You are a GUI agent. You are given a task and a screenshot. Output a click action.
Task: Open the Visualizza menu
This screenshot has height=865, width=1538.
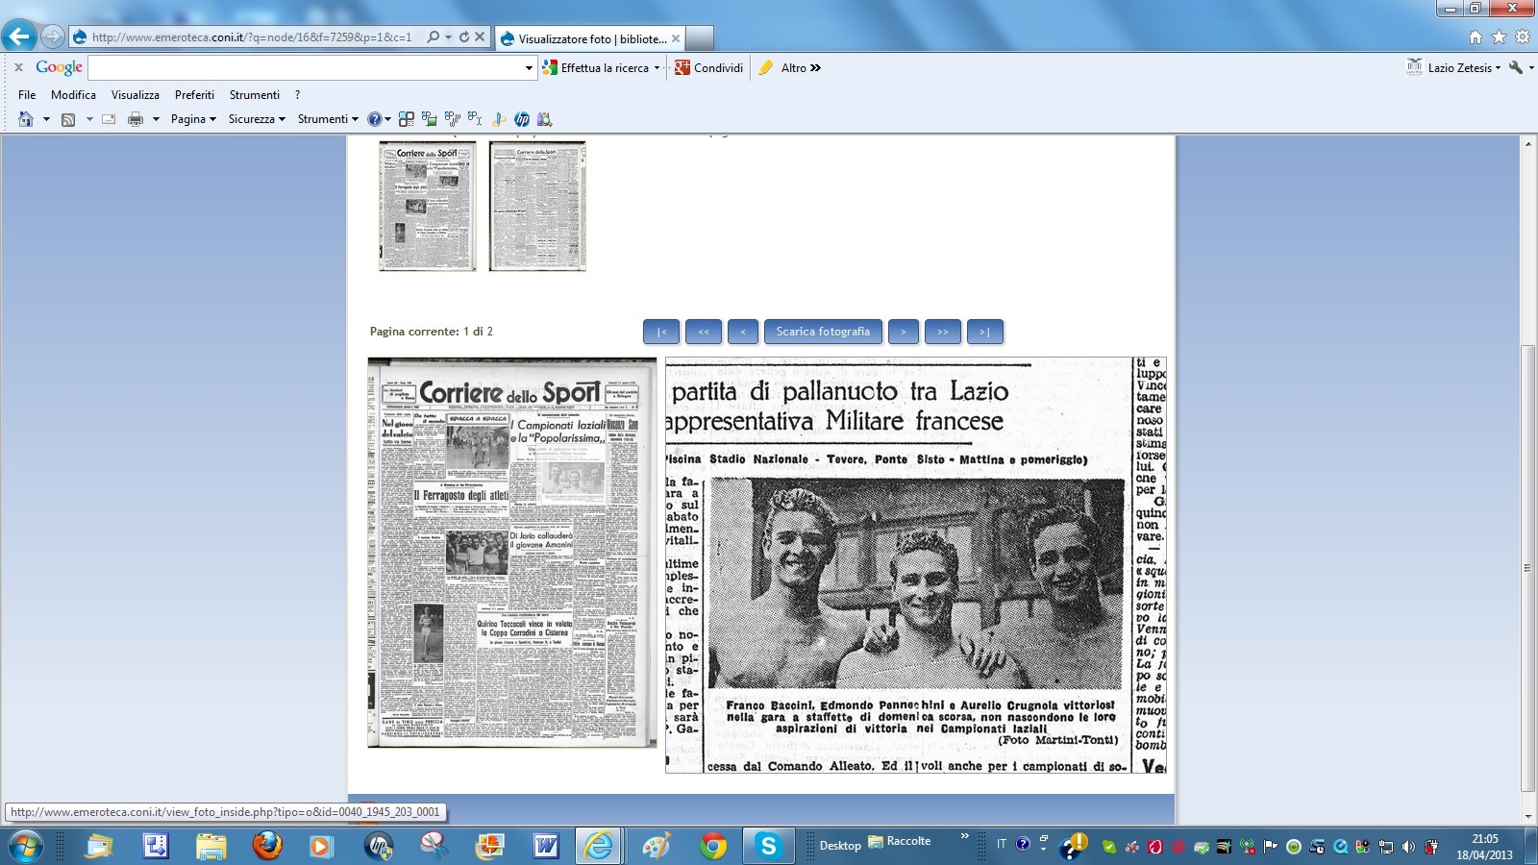coord(136,95)
